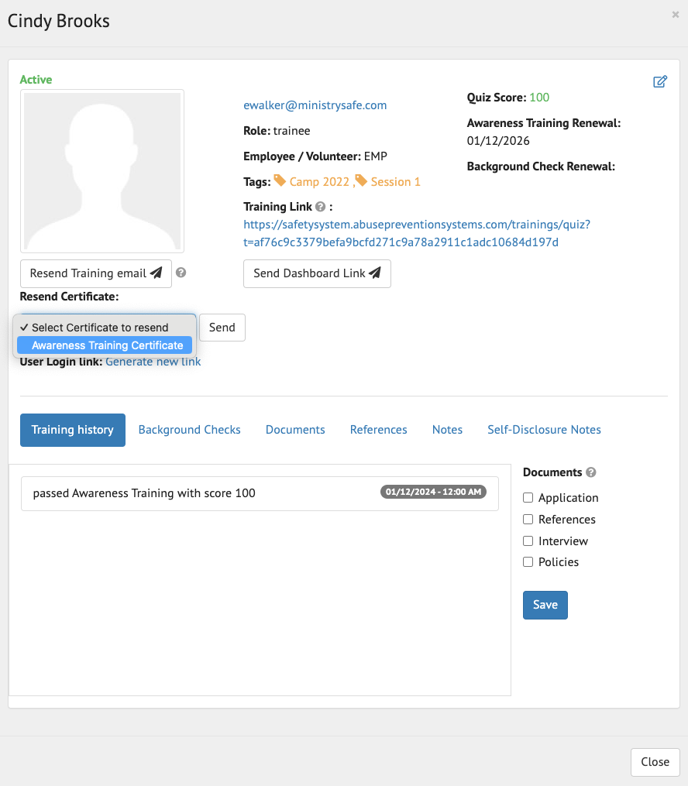
Task: Check the Application checkbox
Action: click(528, 498)
